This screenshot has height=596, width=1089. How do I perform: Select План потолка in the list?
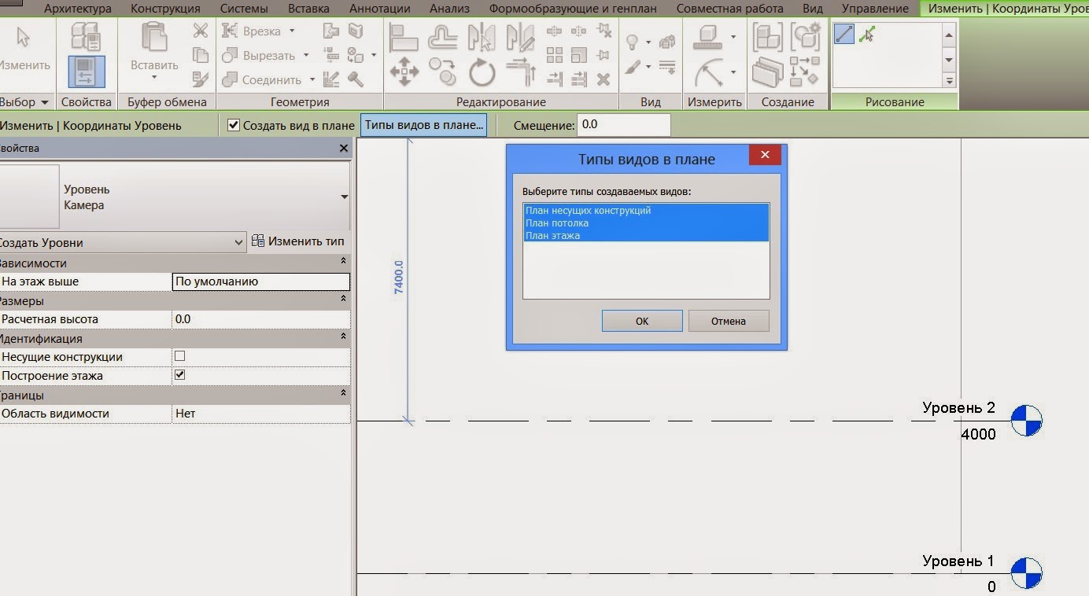pos(645,223)
